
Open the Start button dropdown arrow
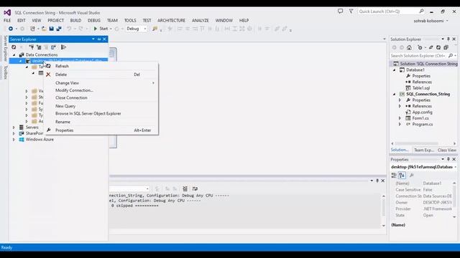coord(111,29)
